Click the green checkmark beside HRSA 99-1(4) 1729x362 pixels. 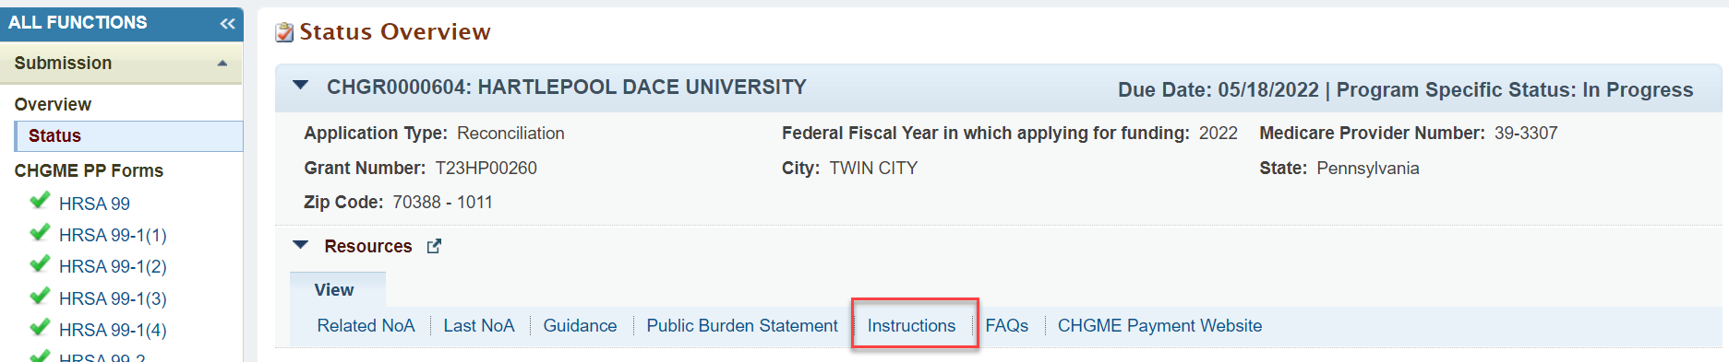click(x=40, y=327)
